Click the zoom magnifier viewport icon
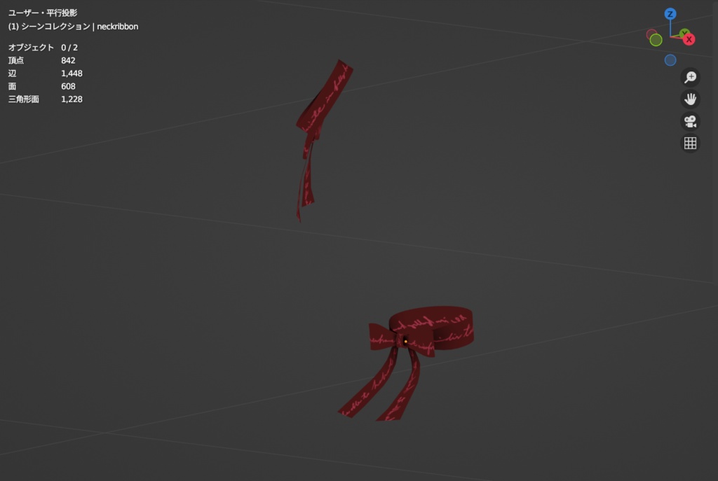The width and height of the screenshot is (718, 481). coord(690,77)
